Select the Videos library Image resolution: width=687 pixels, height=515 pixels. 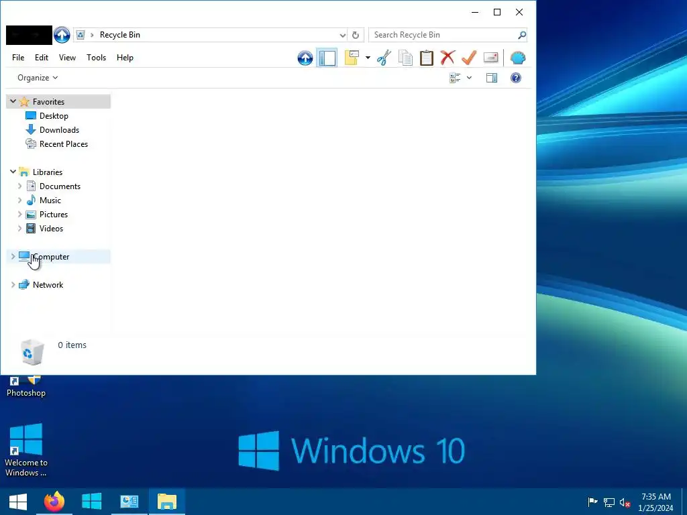point(51,228)
